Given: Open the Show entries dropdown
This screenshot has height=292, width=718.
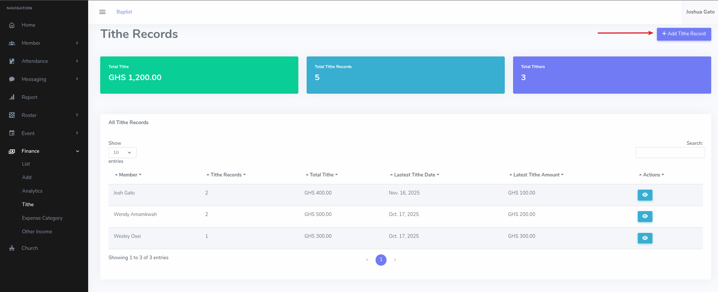Looking at the screenshot, I should (x=122, y=152).
